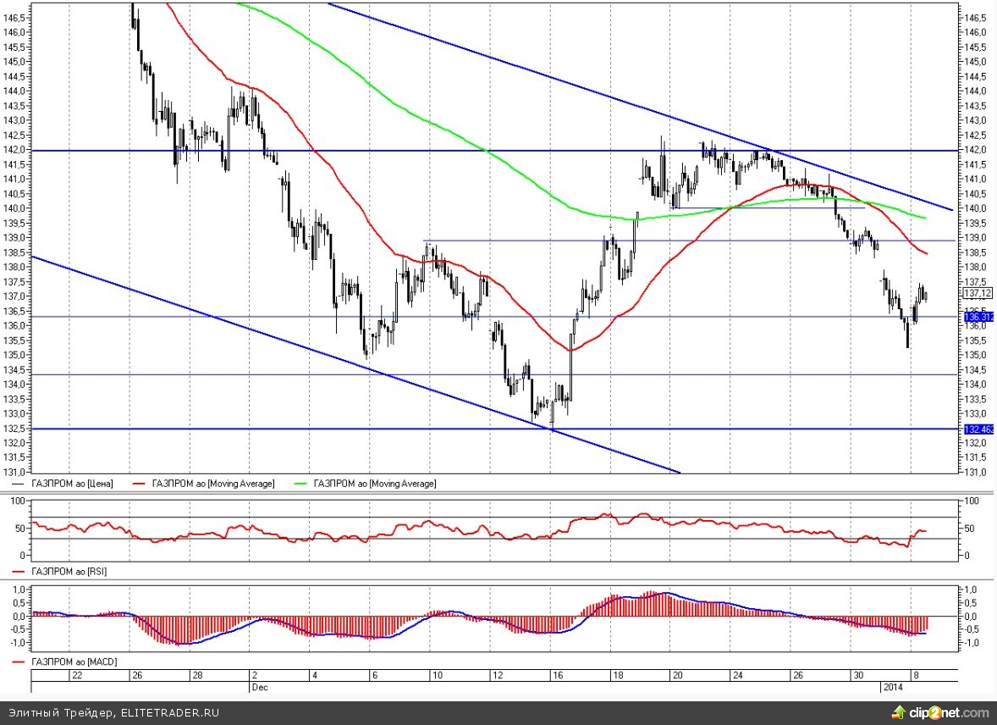Select the ГАЗПРОМ ао [MACD] legend label
Image resolution: width=997 pixels, height=725 pixels.
(74, 661)
